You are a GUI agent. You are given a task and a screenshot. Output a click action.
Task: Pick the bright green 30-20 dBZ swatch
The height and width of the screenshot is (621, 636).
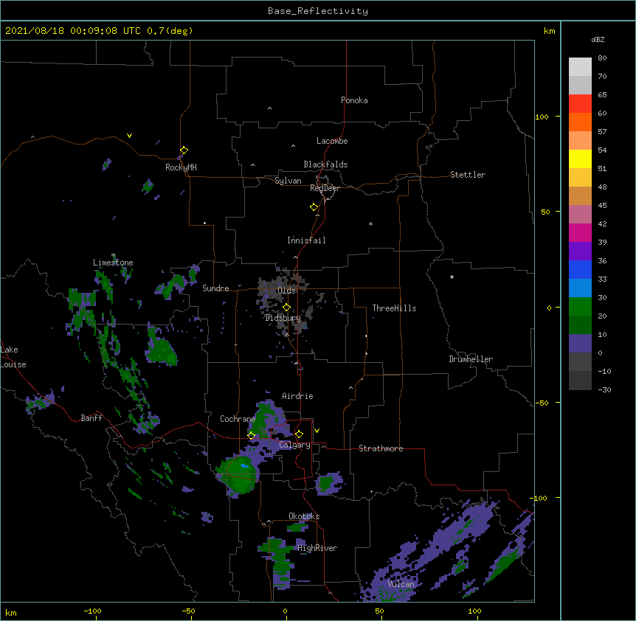pyautogui.click(x=580, y=307)
